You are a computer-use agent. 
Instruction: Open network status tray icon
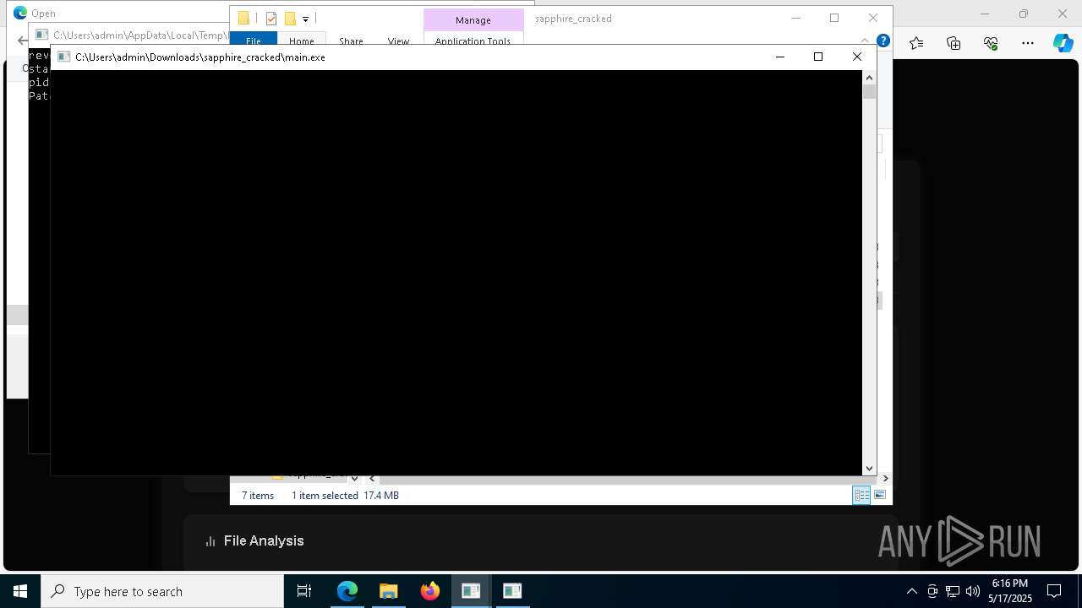click(x=953, y=591)
